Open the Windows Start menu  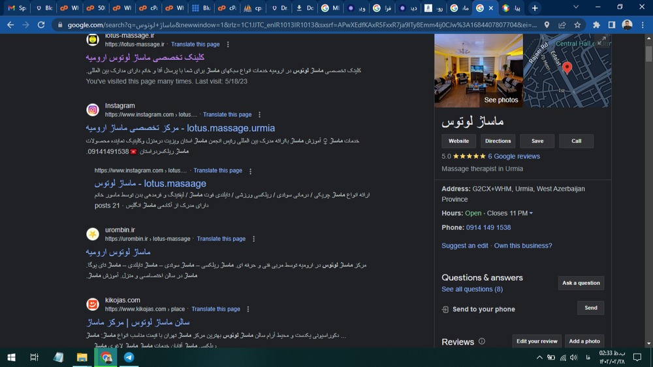point(11,357)
